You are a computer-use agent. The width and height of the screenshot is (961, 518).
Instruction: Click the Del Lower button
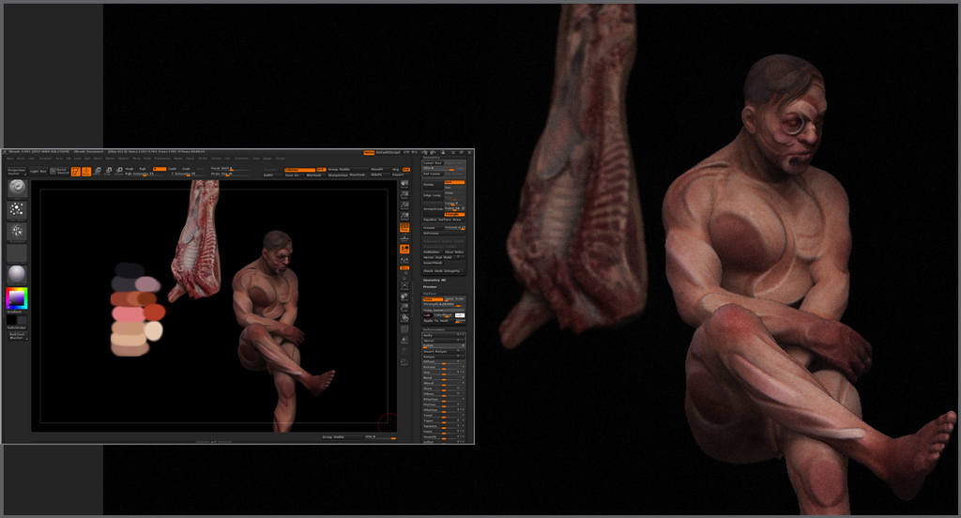[433, 175]
